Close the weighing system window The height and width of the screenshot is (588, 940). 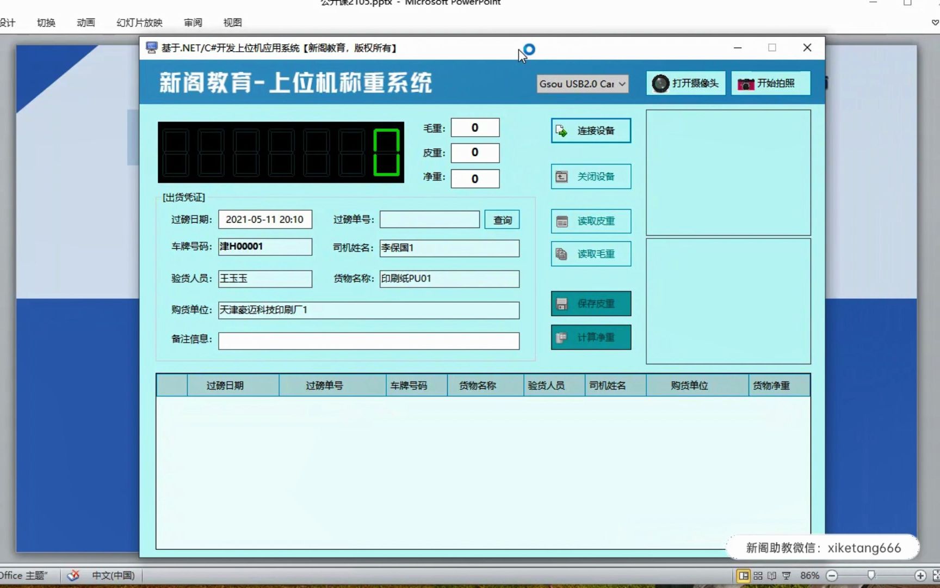pos(807,48)
